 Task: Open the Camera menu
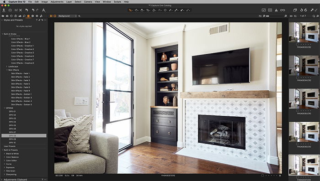click(88, 2)
